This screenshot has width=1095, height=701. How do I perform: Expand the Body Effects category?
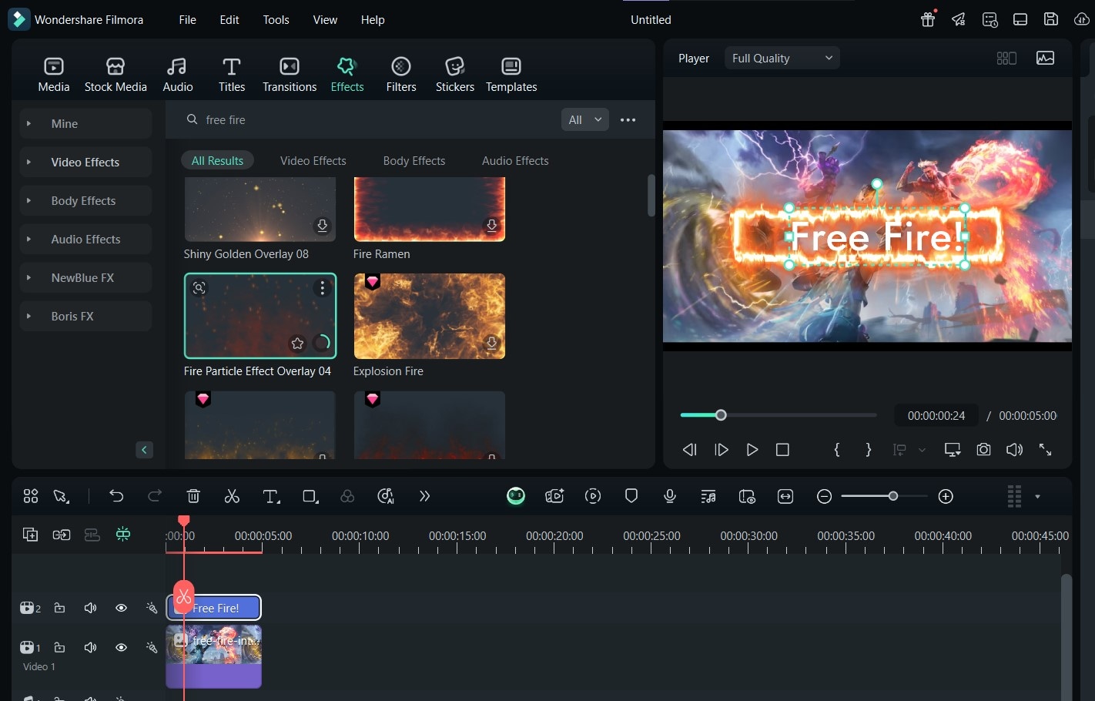click(85, 200)
